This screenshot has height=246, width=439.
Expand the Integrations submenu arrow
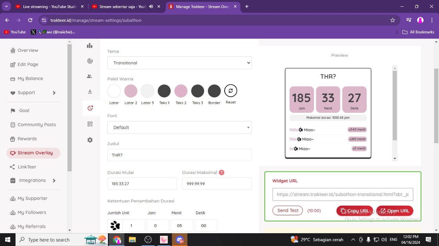point(54,180)
